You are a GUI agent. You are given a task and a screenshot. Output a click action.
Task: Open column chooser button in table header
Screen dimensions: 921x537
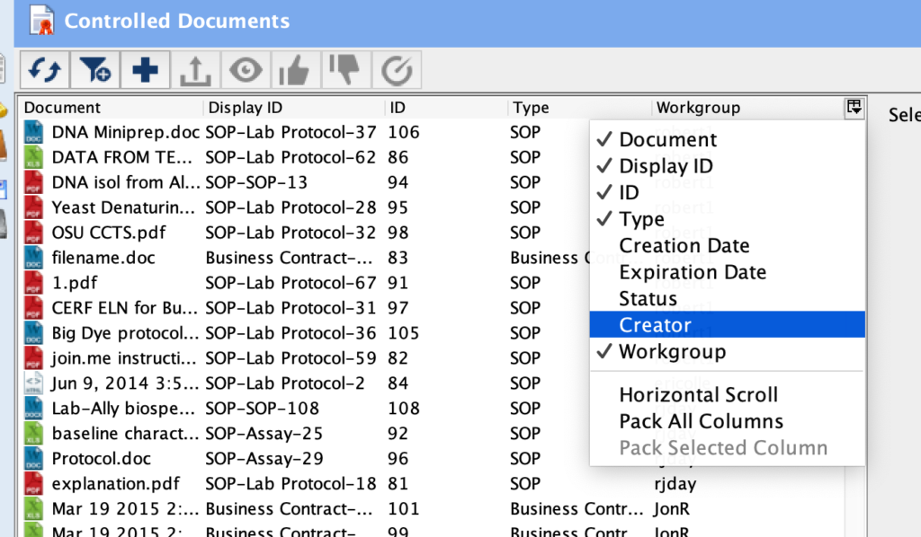click(x=854, y=108)
